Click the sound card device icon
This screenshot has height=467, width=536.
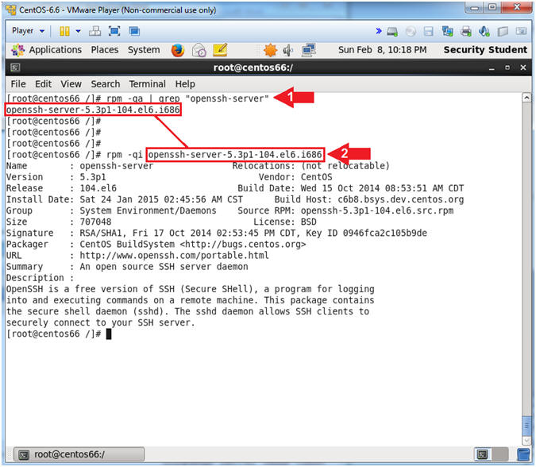pyautogui.click(x=484, y=32)
